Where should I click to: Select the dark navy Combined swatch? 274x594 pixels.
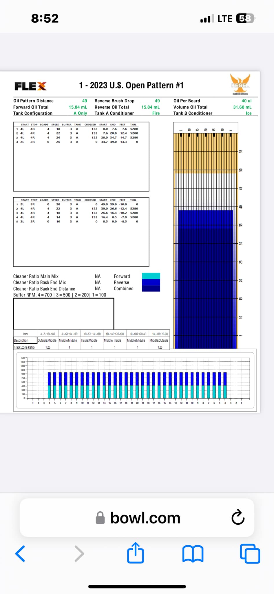tap(151, 289)
